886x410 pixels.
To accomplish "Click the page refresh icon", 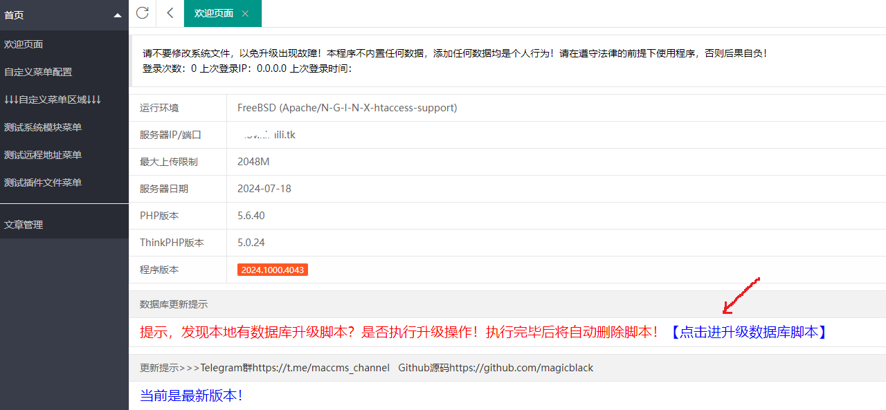I will click(142, 12).
